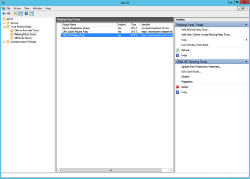This screenshot has width=250, height=179.
Task: Click the Service folder icon in tree
Action: click(8, 23)
